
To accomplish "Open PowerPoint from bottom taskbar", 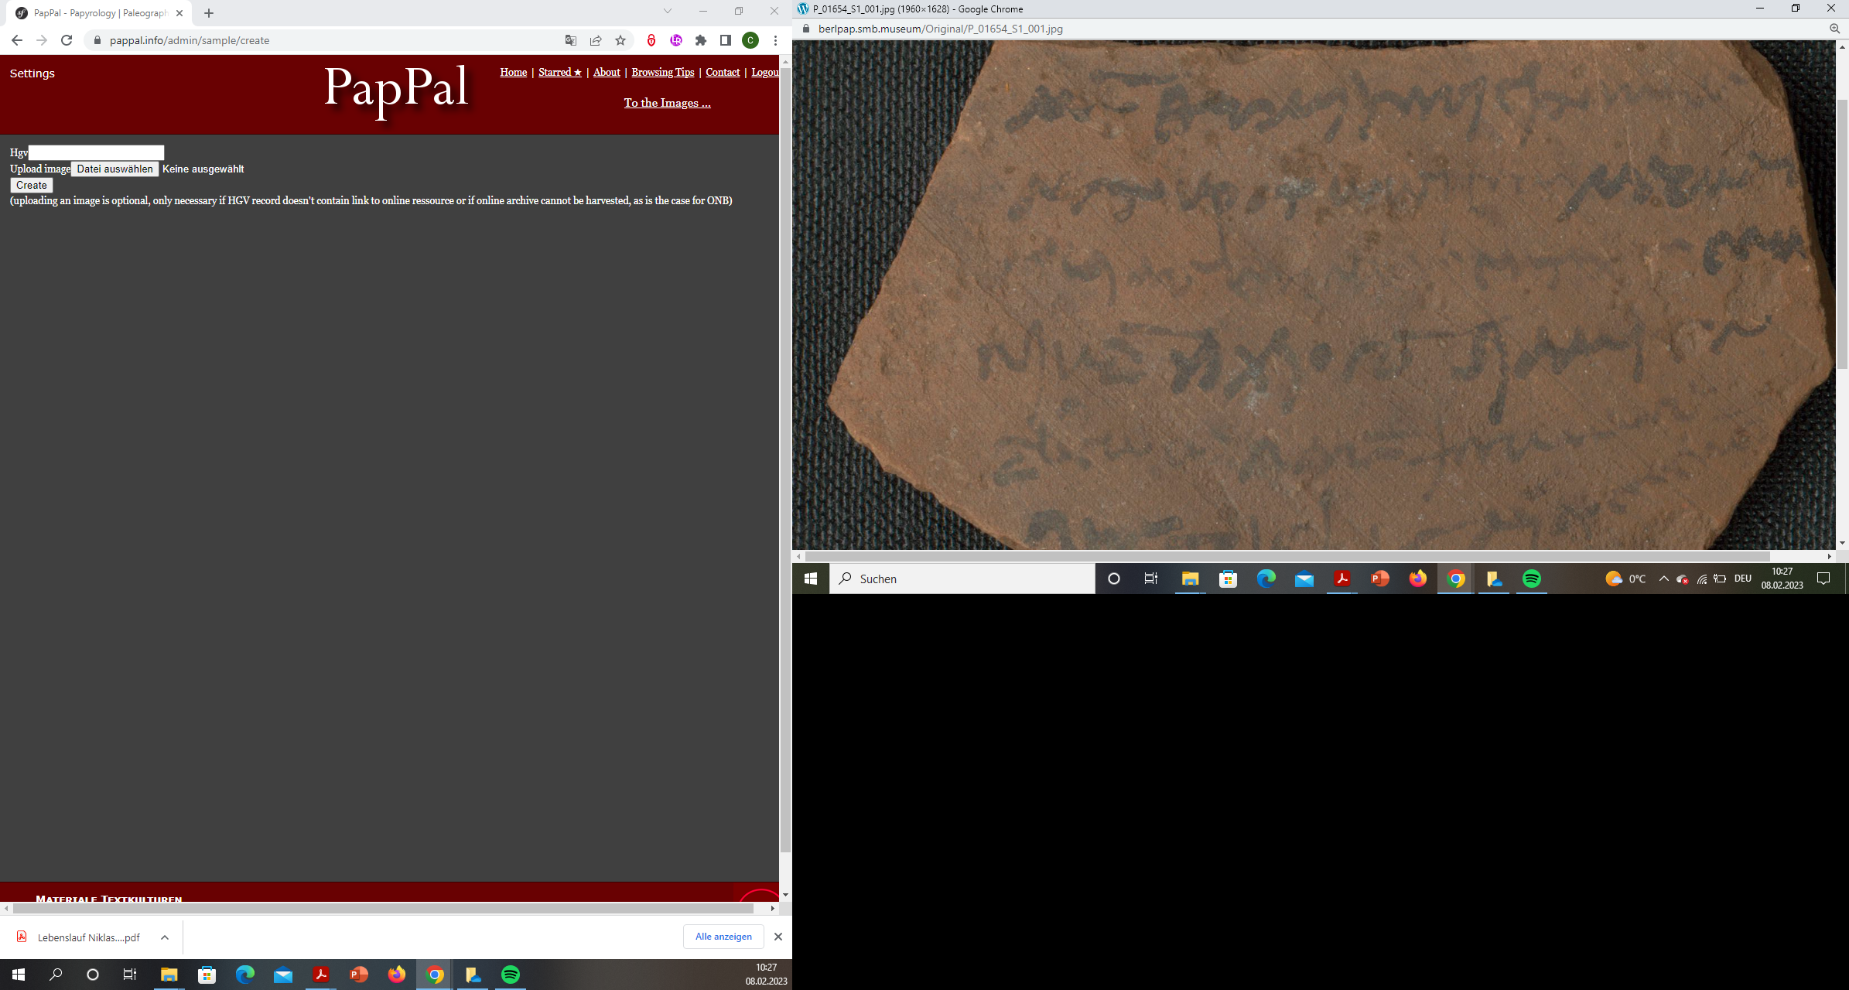I will tap(358, 975).
